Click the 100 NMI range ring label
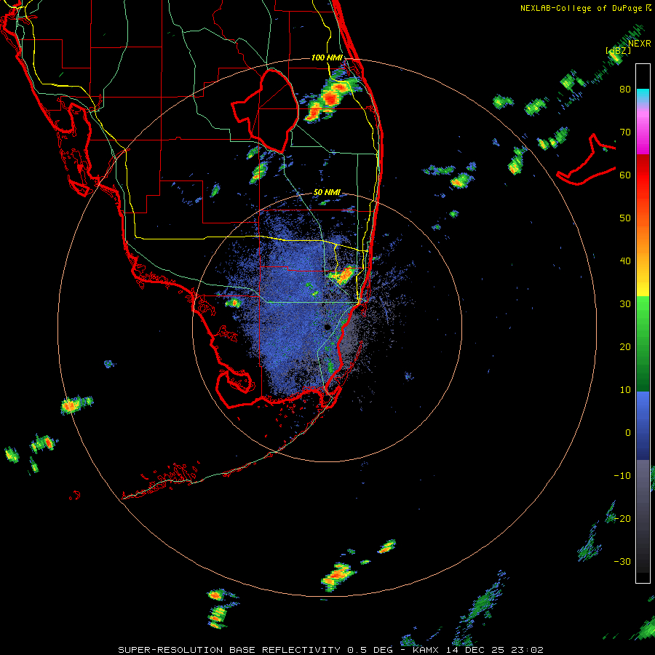 pyautogui.click(x=327, y=57)
